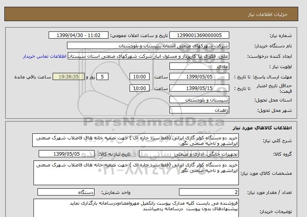The width and height of the screenshot is (307, 217).
Task: Click the تاریخ نیاز به کالا date field
Action: [x=67, y=154]
